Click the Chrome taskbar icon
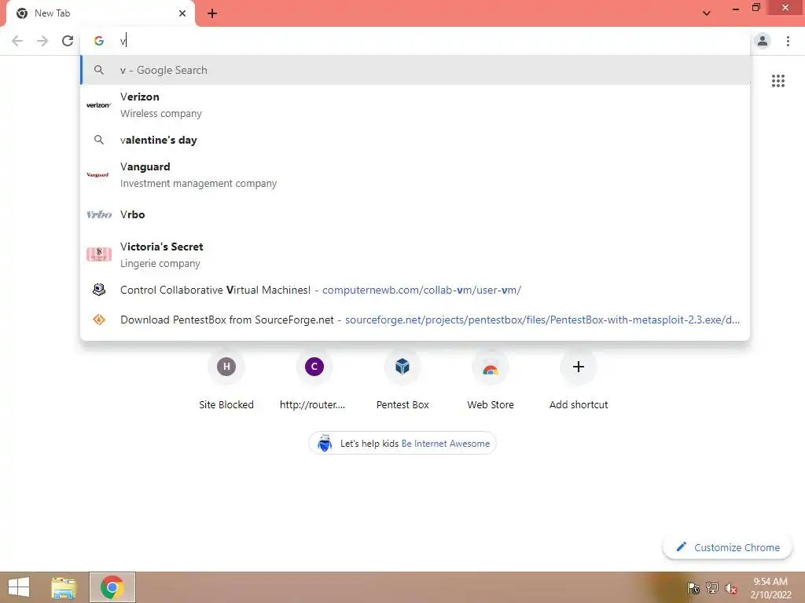This screenshot has width=805, height=603. point(112,587)
